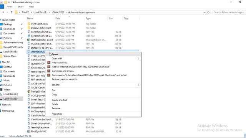Sort files by Date column
The width and height of the screenshot is (246, 138).
[58, 18]
